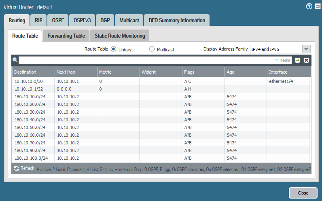Click the magnifier search icon
Viewport: 322px width, 201px height.
pyautogui.click(x=15, y=60)
